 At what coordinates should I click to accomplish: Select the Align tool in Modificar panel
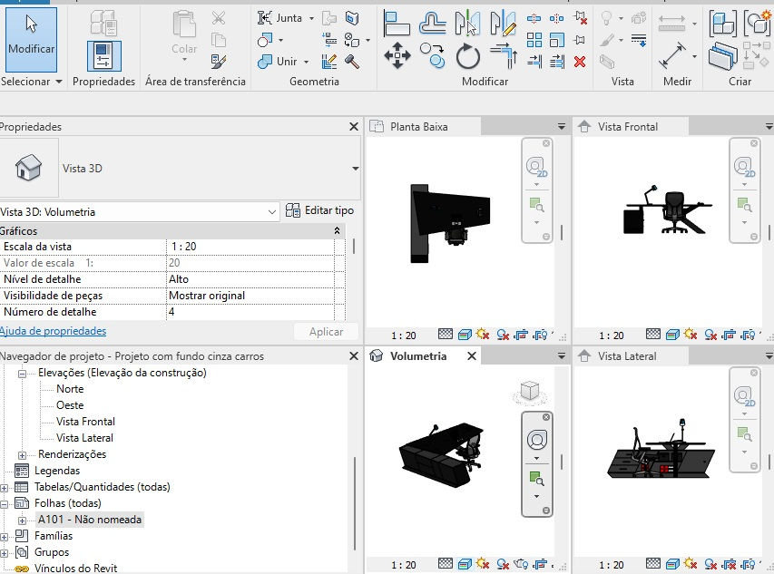click(397, 24)
